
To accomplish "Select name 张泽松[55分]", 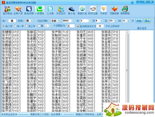I will pyautogui.click(x=61, y=108).
